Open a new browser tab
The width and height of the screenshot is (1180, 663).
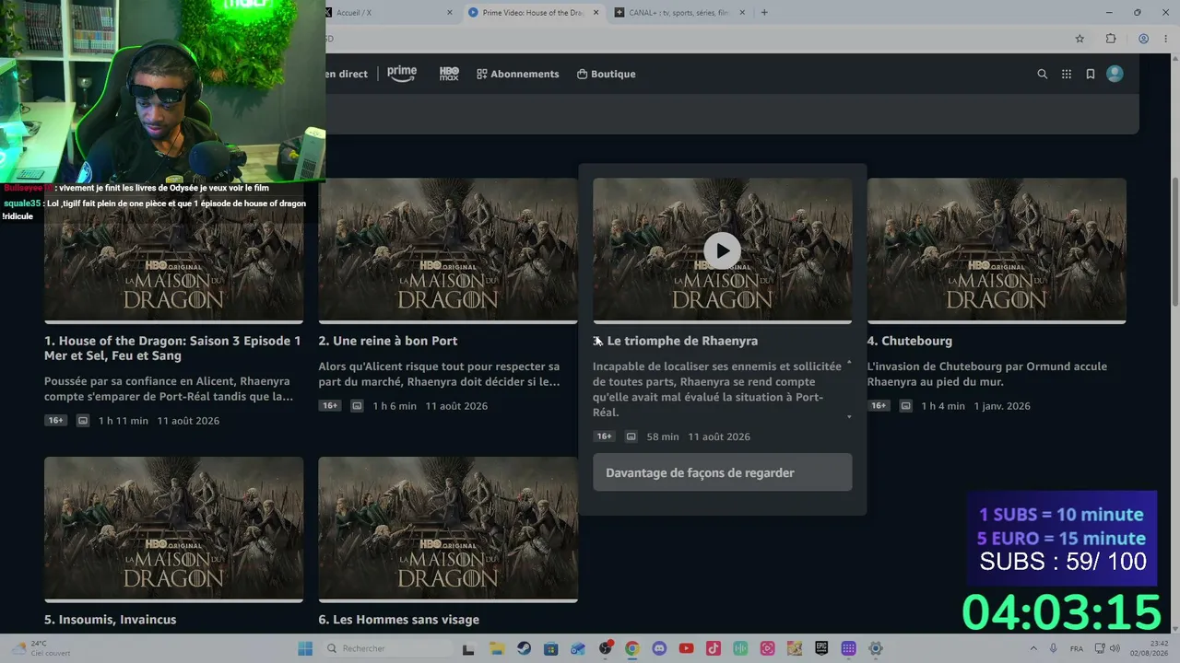click(764, 13)
